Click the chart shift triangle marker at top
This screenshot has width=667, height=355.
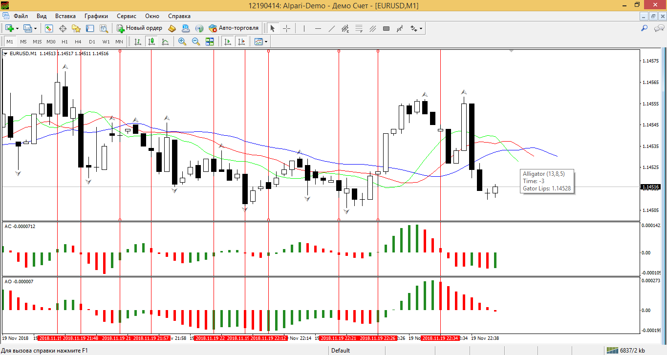(511, 51)
